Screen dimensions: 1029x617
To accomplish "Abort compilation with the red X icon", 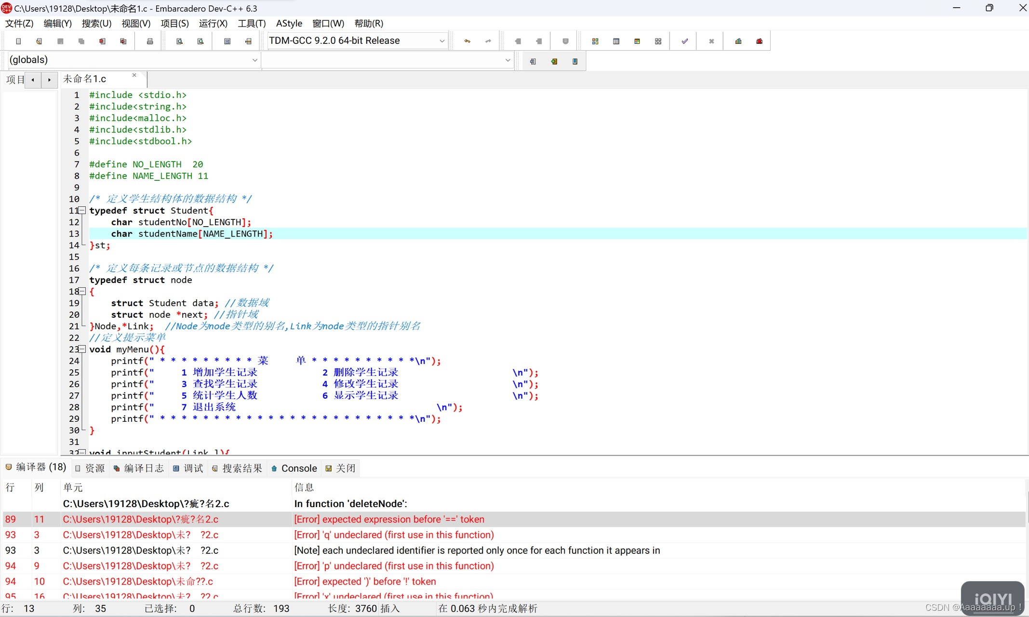I will 711,40.
